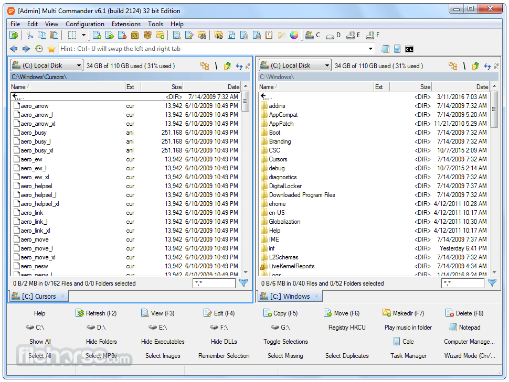
Task: Click the Hide Folders button
Action: (101, 342)
